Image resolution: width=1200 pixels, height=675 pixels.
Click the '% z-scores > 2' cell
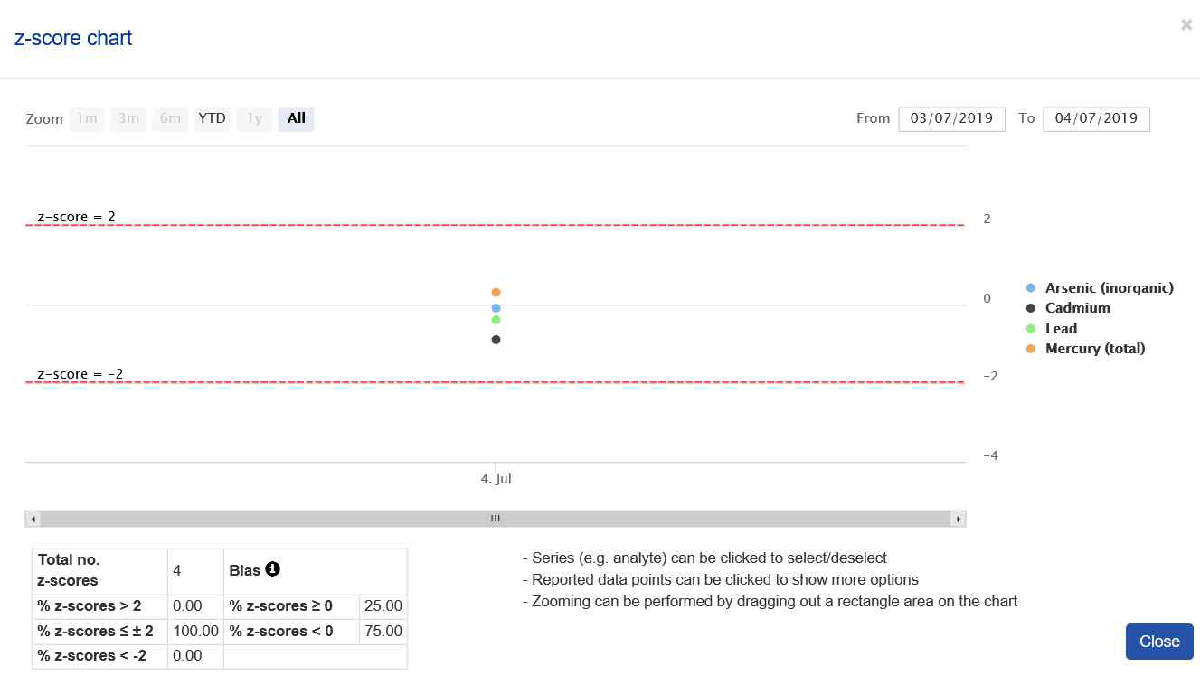point(99,605)
